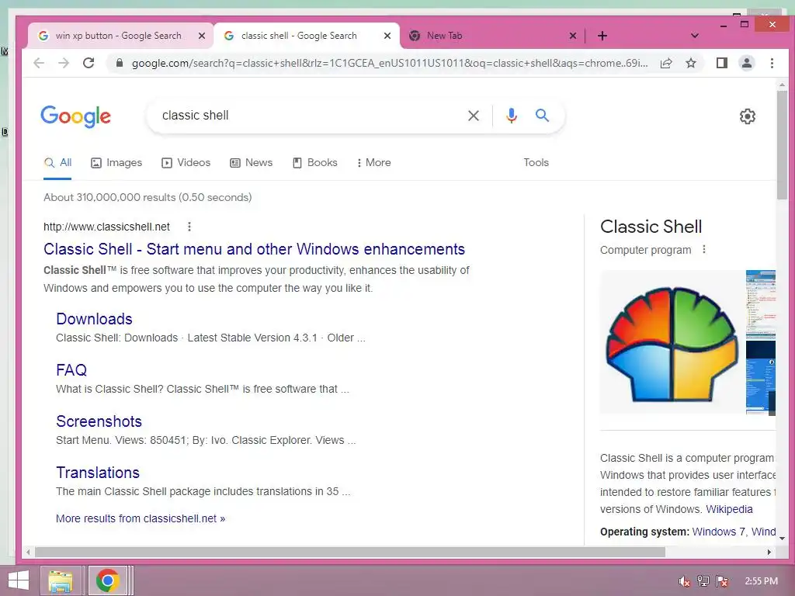The width and height of the screenshot is (795, 596).
Task: Open Chrome profile avatar
Action: (x=747, y=63)
